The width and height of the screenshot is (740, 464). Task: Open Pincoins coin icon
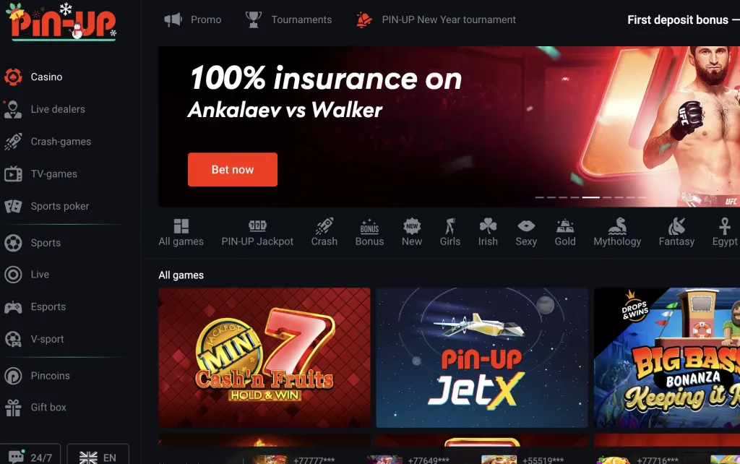13,376
